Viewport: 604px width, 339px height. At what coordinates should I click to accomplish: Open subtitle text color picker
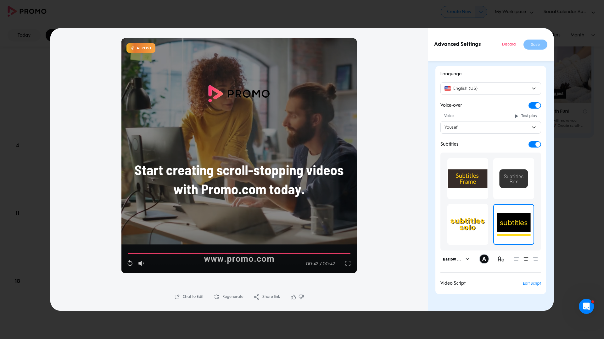pyautogui.click(x=484, y=259)
